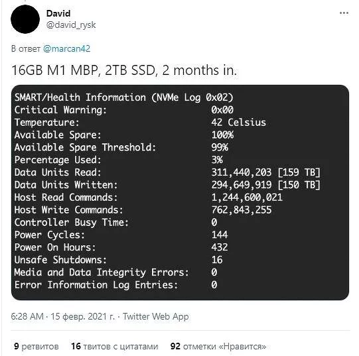Click the date 15 февр. 2021 г.
Screen dimensions: 359x356
coord(82,317)
